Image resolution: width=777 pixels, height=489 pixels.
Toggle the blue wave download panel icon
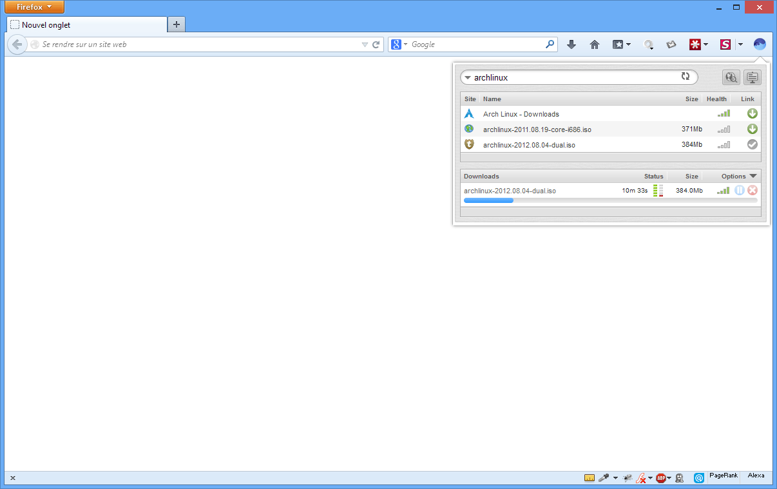[760, 44]
